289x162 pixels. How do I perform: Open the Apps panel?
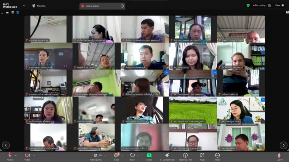[x=202, y=157]
